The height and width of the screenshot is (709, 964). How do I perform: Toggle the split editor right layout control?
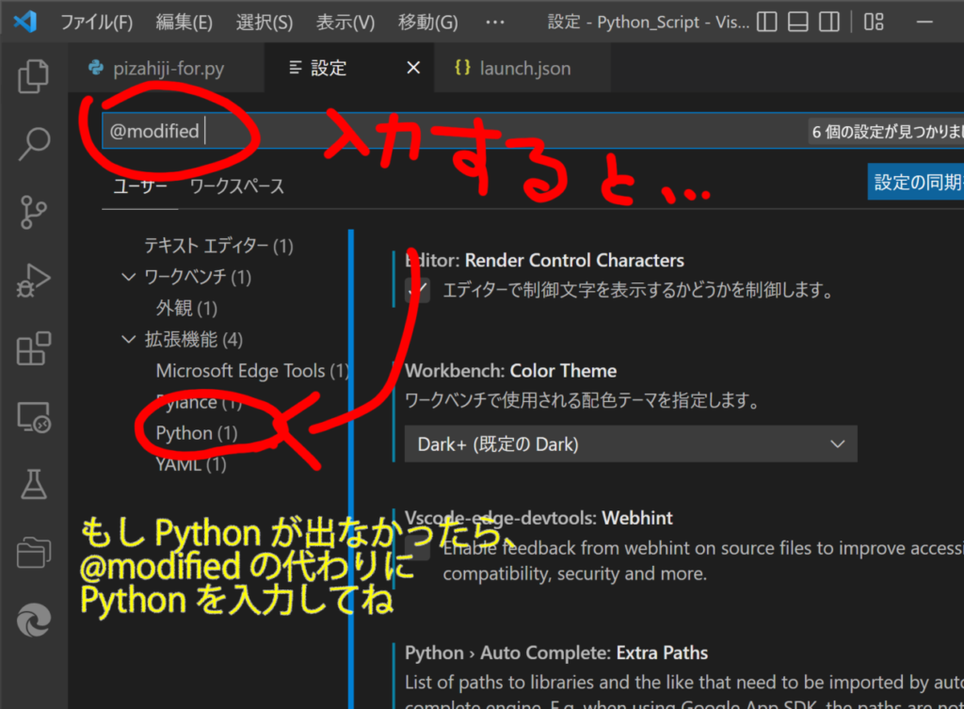click(x=829, y=22)
